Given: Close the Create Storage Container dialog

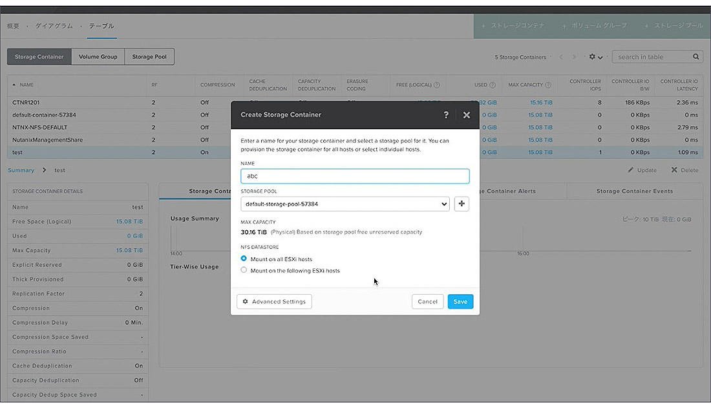Looking at the screenshot, I should (x=466, y=115).
